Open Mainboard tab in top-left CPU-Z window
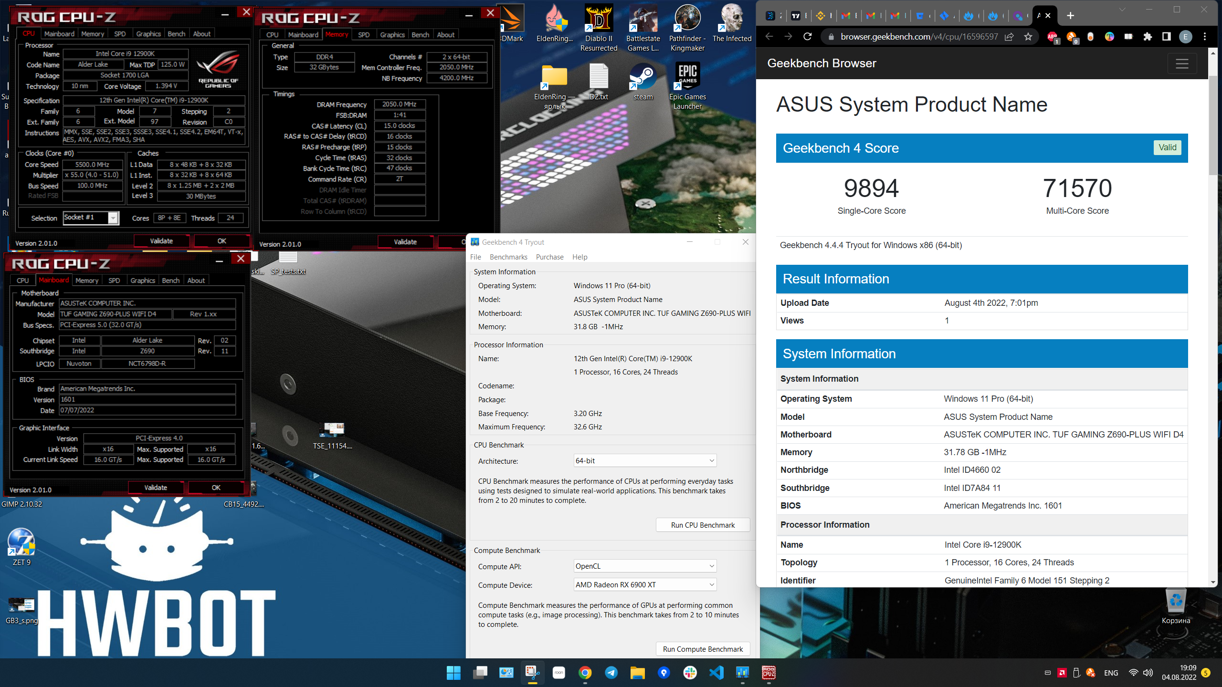Viewport: 1222px width, 687px height. (59, 34)
